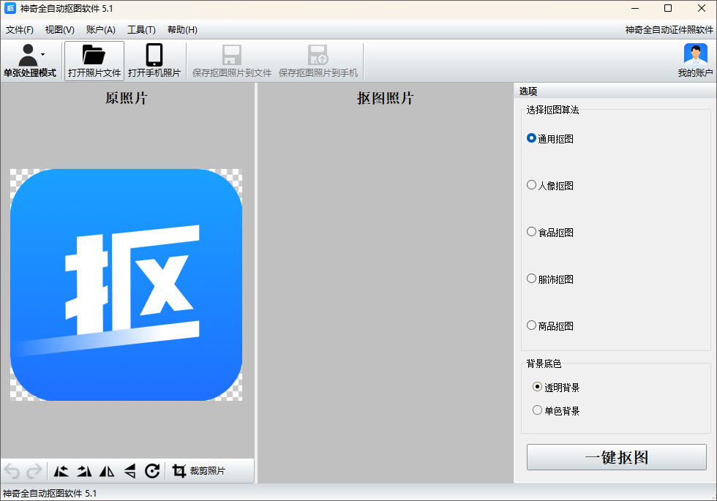
Task: Click 原照片 heading text
Action: (126, 98)
